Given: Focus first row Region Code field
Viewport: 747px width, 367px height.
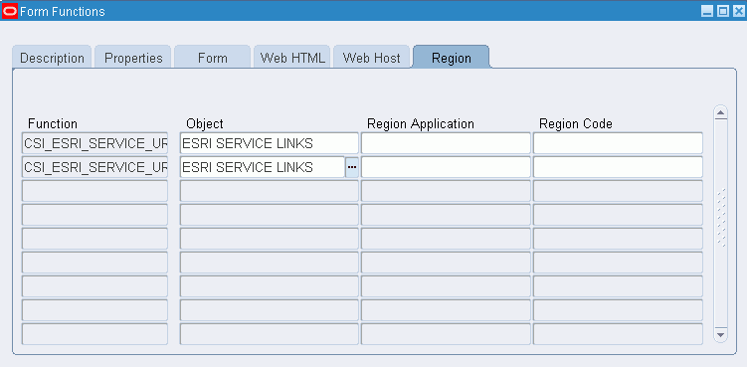Looking at the screenshot, I should (x=618, y=143).
